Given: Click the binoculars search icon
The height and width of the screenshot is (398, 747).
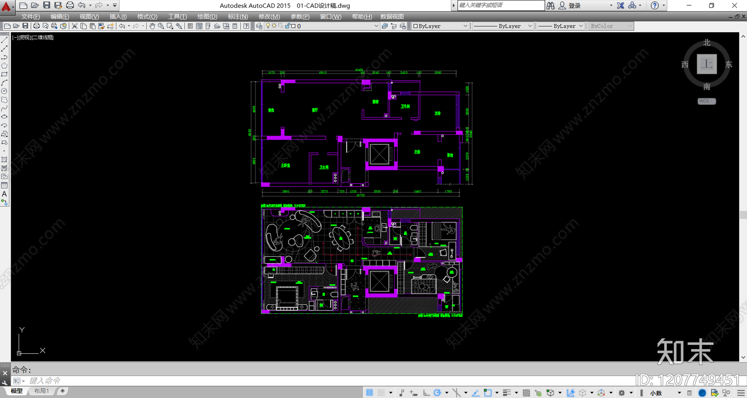Looking at the screenshot, I should click(551, 6).
